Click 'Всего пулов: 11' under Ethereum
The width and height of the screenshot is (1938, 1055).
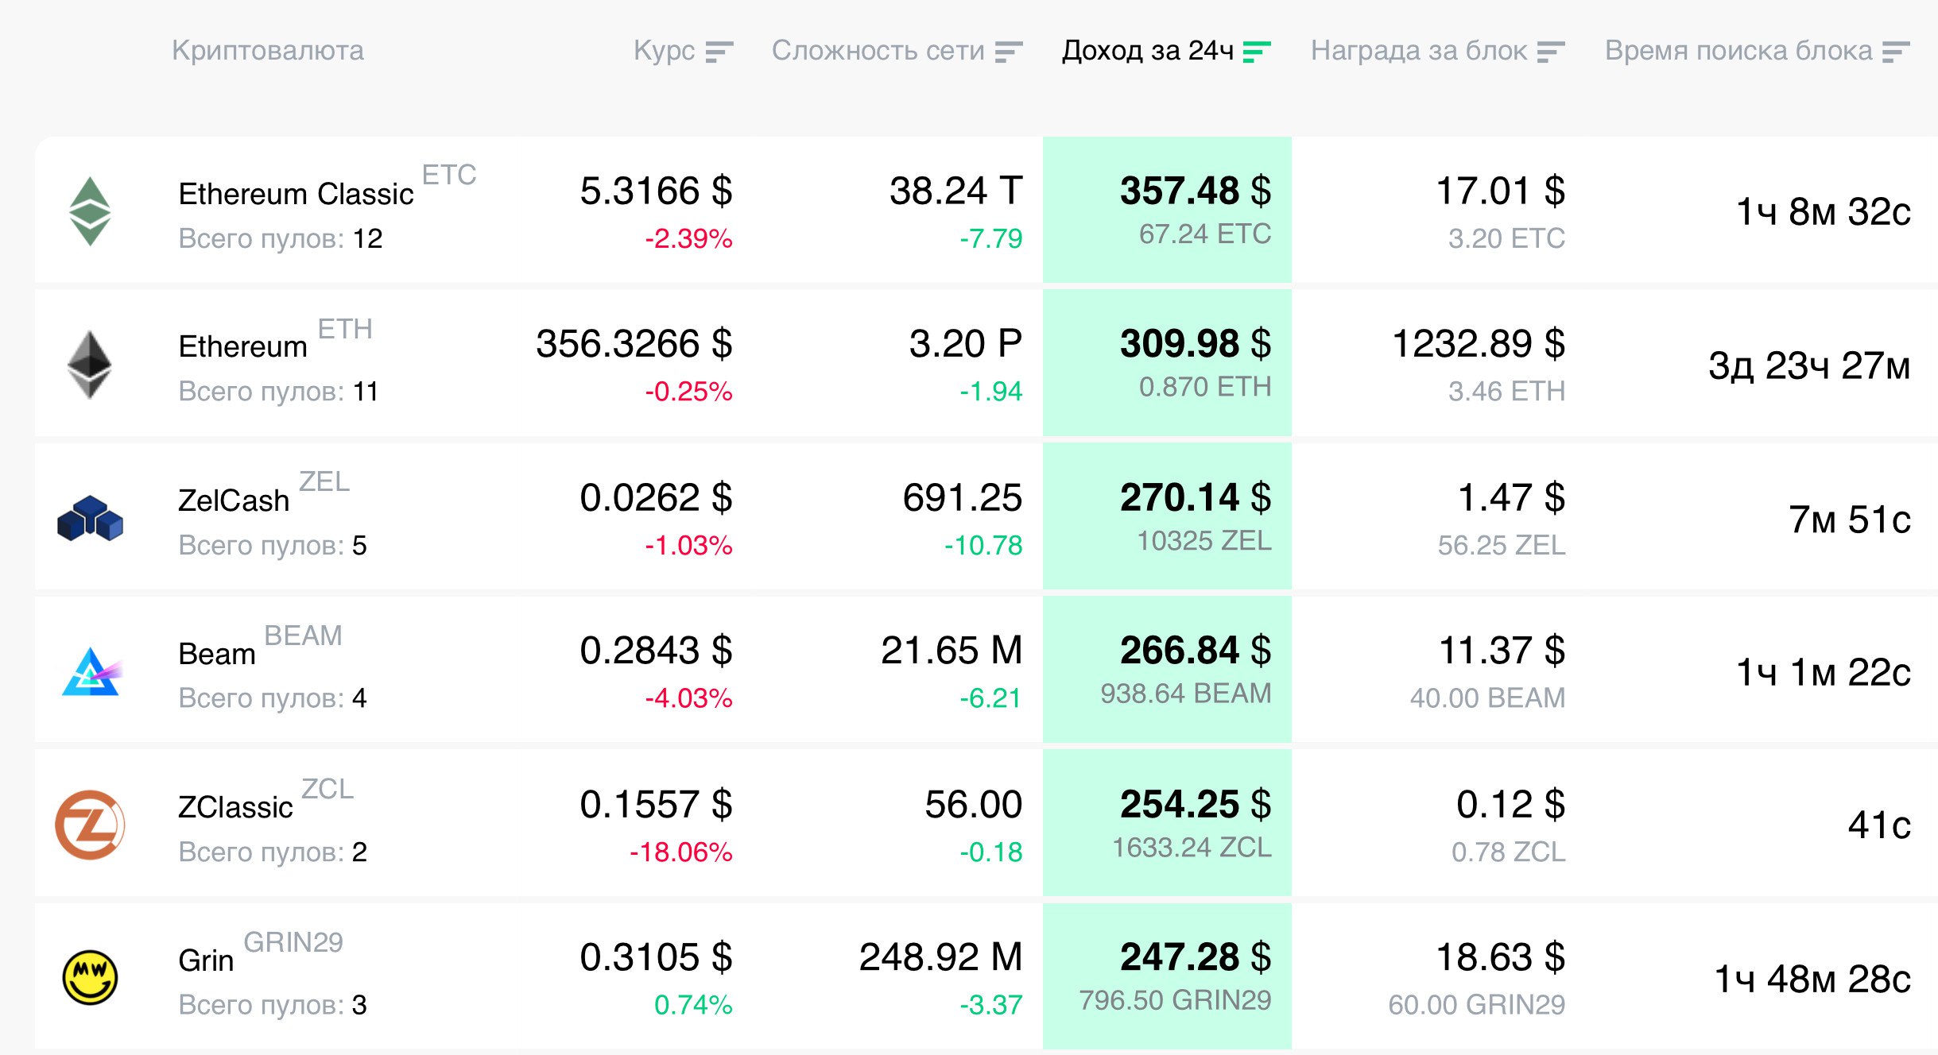pyautogui.click(x=279, y=391)
